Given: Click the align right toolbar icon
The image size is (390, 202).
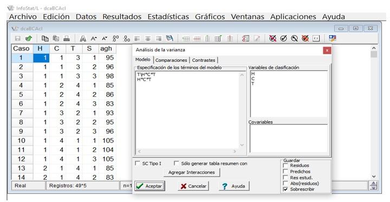Looking at the screenshot, I should click(158, 38).
